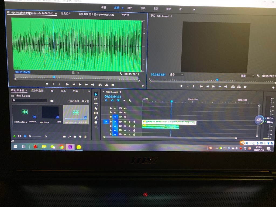Viewport: 276px width, 207px height.
Task: Open Program monitor settings wrench
Action: click(258, 76)
